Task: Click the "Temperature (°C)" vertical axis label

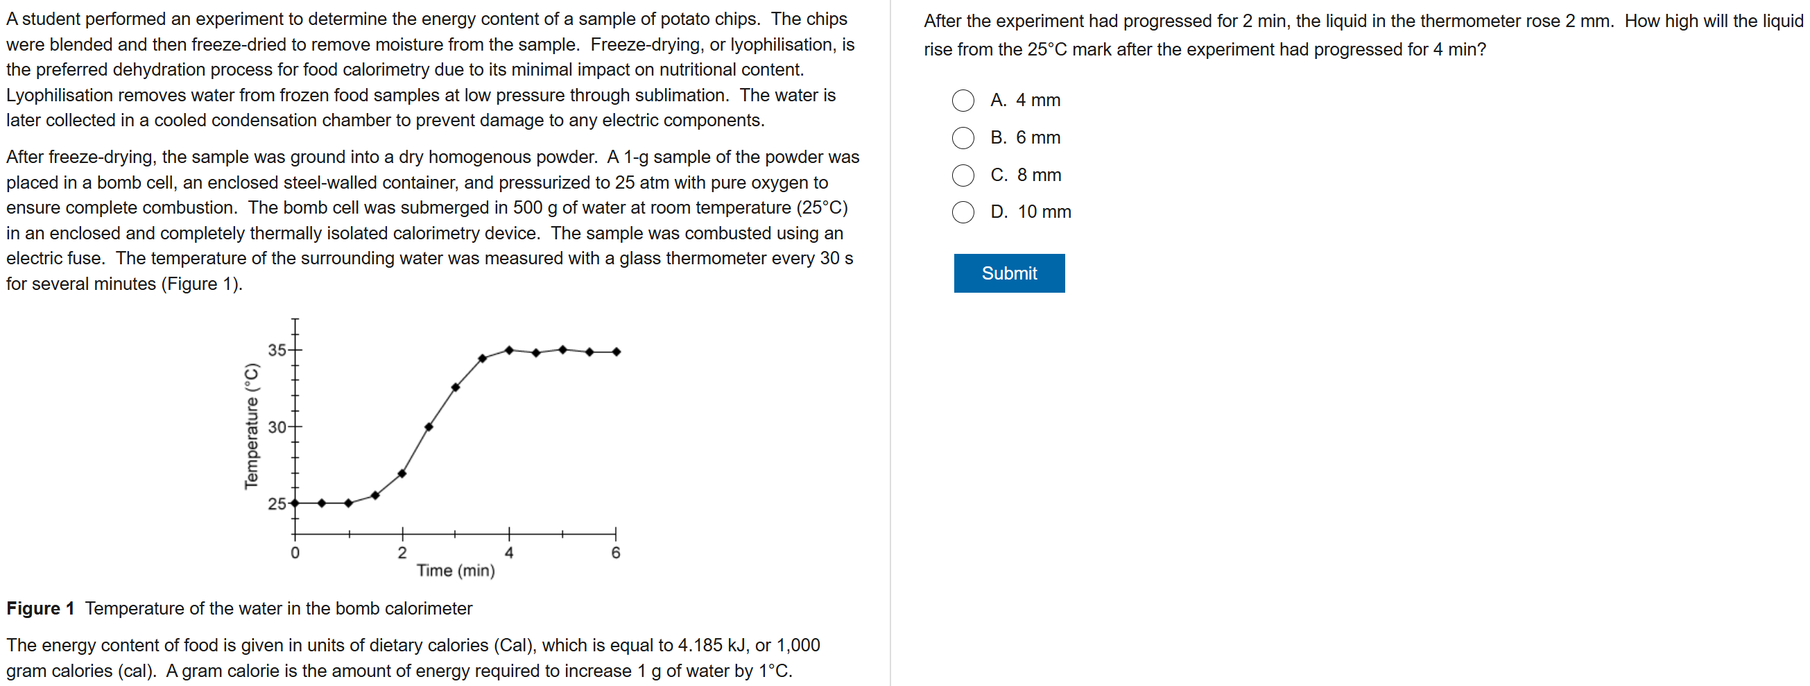Action: (x=251, y=426)
